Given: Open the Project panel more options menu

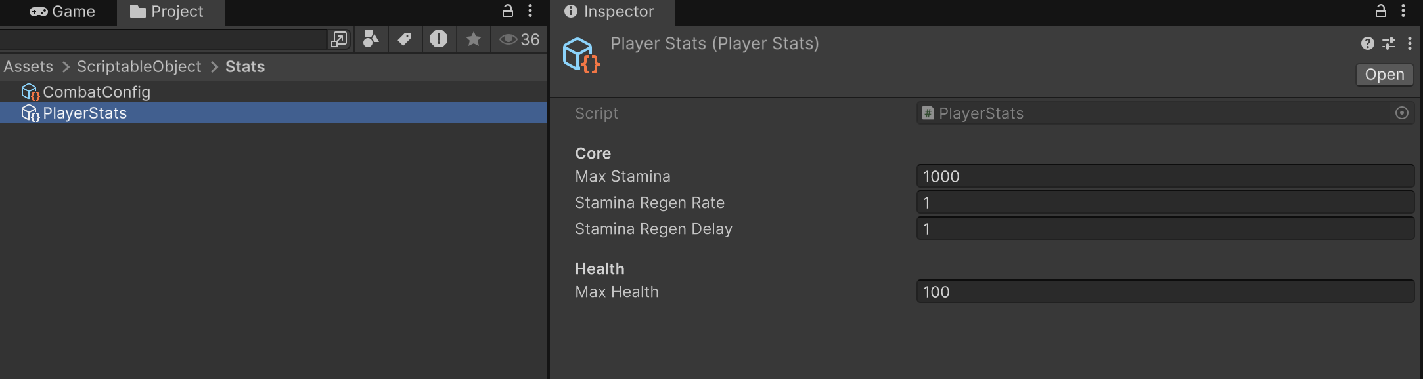Looking at the screenshot, I should [530, 10].
